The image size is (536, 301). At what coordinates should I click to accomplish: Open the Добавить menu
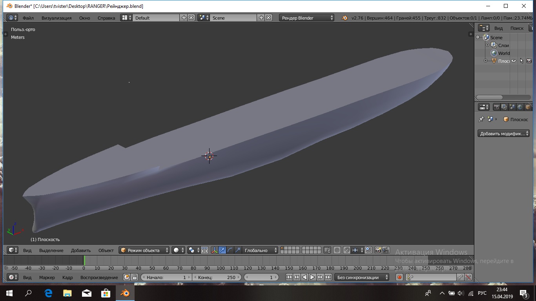[81, 250]
